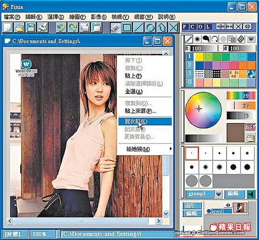Select the polygon shape tool
The height and width of the screenshot is (240, 259).
click(162, 27)
